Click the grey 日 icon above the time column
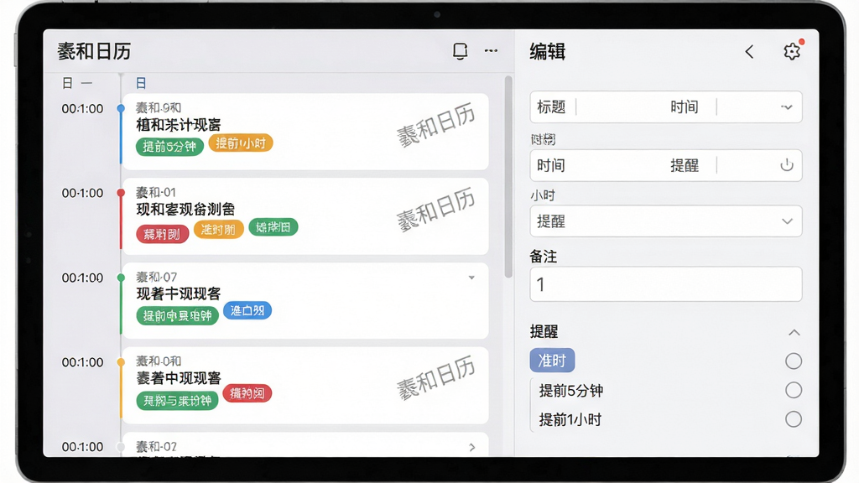 point(67,83)
